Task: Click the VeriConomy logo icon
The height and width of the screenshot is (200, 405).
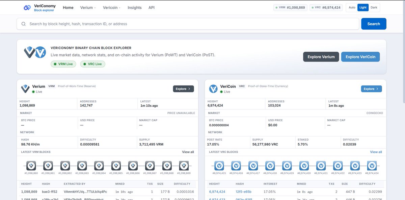Action: (x=27, y=8)
